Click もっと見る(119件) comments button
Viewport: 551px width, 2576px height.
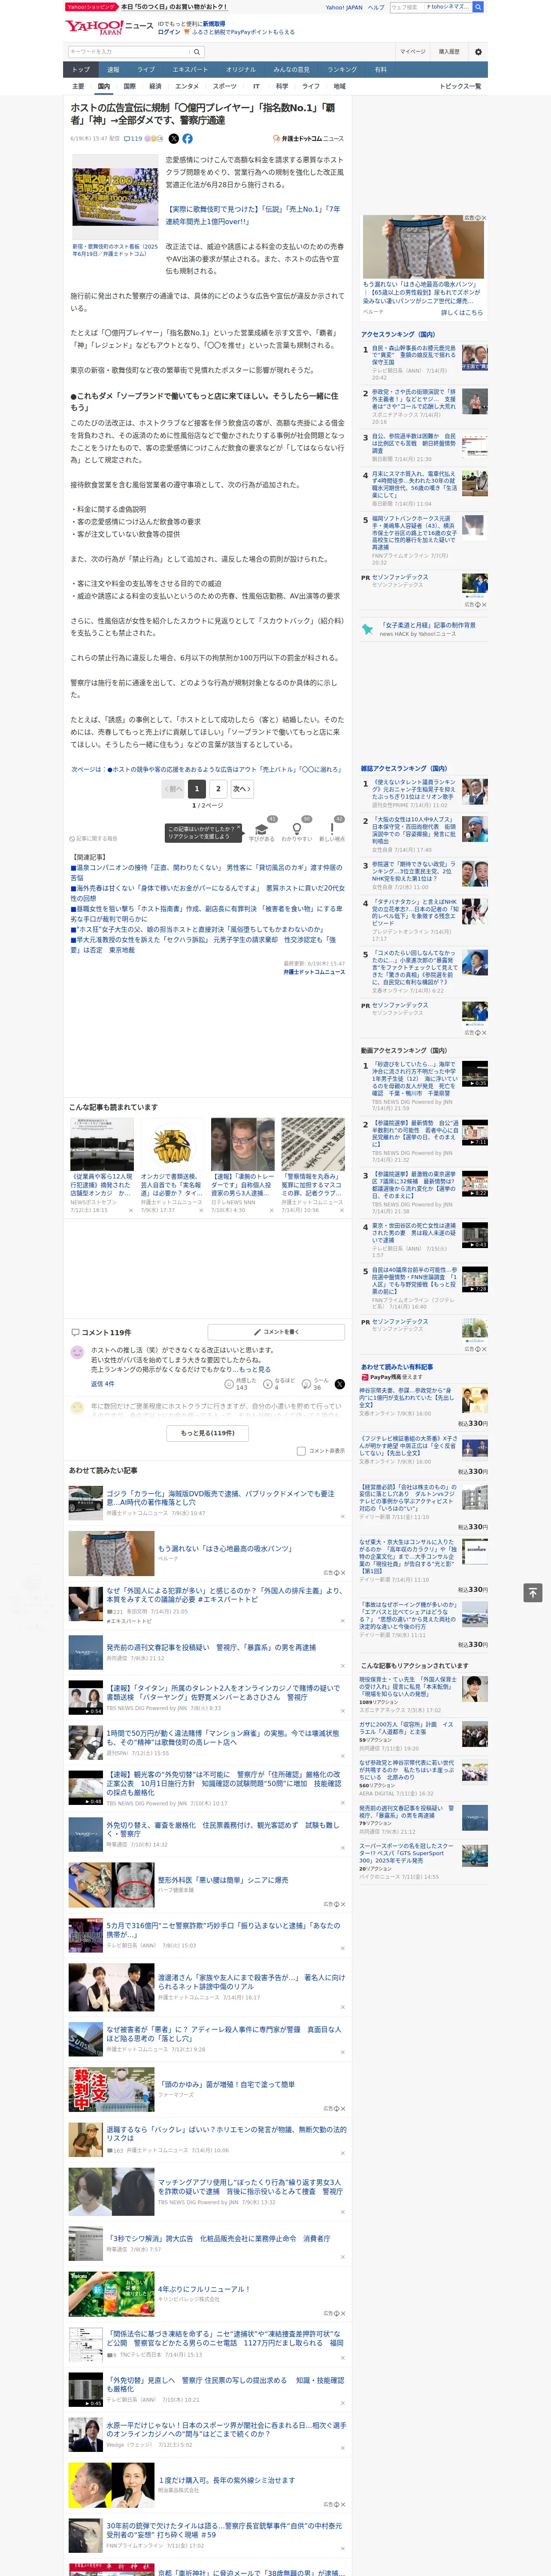tap(208, 1433)
